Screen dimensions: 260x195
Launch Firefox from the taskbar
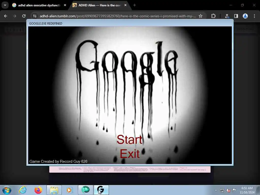pos(38,190)
